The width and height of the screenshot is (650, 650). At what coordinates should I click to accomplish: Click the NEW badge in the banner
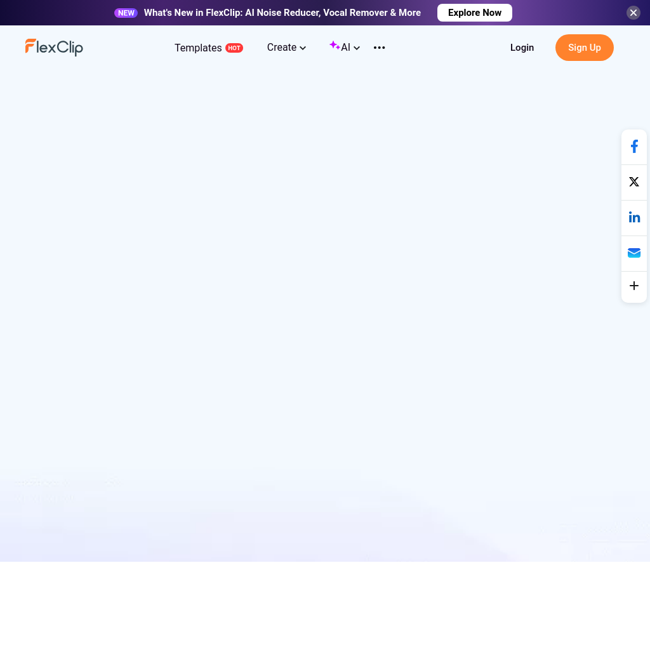tap(126, 13)
